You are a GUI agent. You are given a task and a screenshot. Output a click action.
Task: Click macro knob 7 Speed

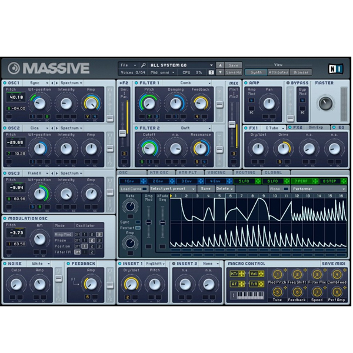coord(317,292)
